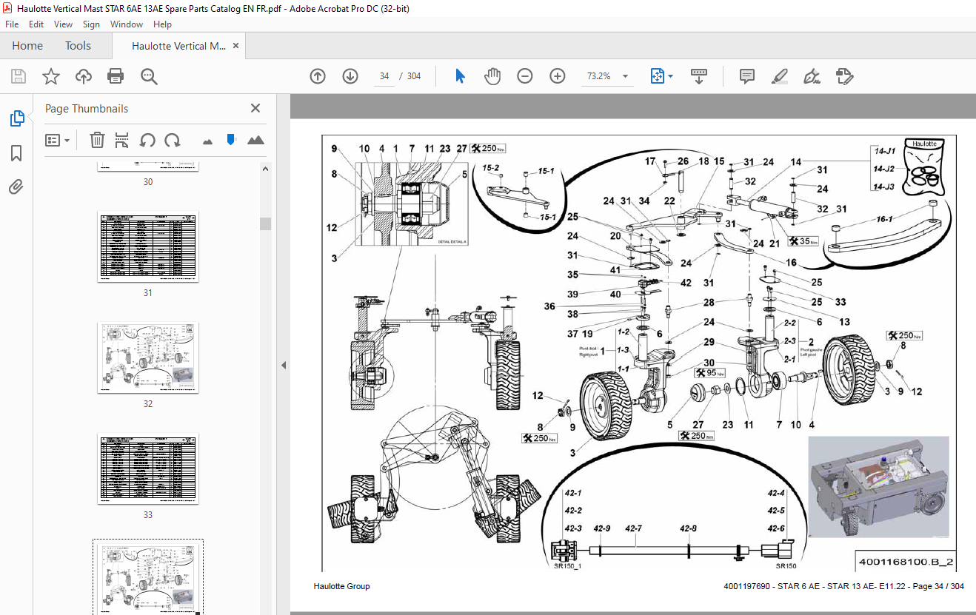Print the document
976x615 pixels.
(x=116, y=76)
